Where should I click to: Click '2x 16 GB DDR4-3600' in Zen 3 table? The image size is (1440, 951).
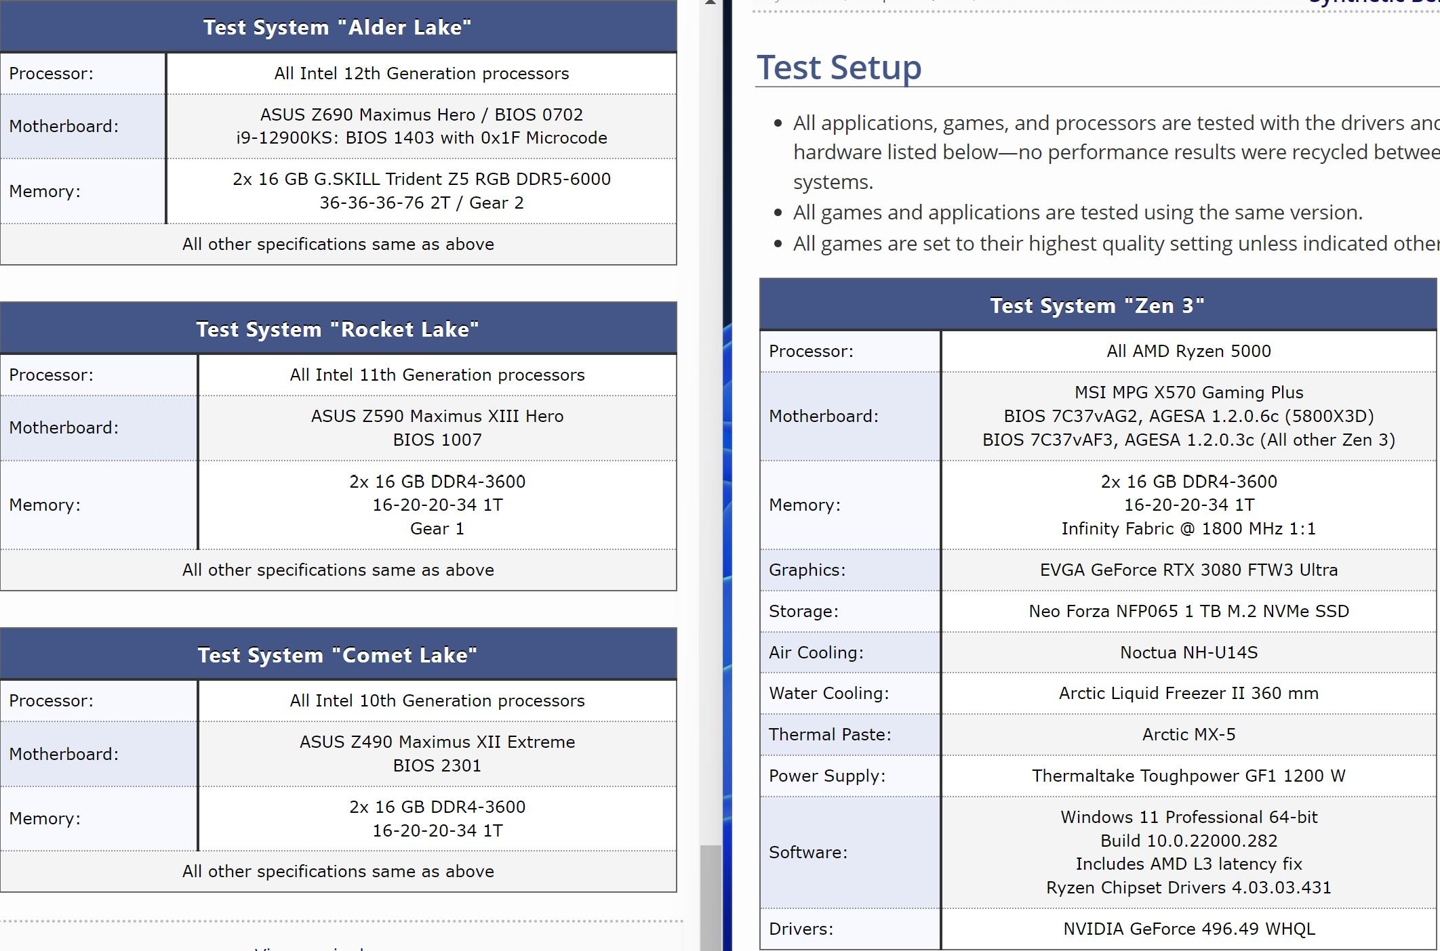click(x=1189, y=482)
